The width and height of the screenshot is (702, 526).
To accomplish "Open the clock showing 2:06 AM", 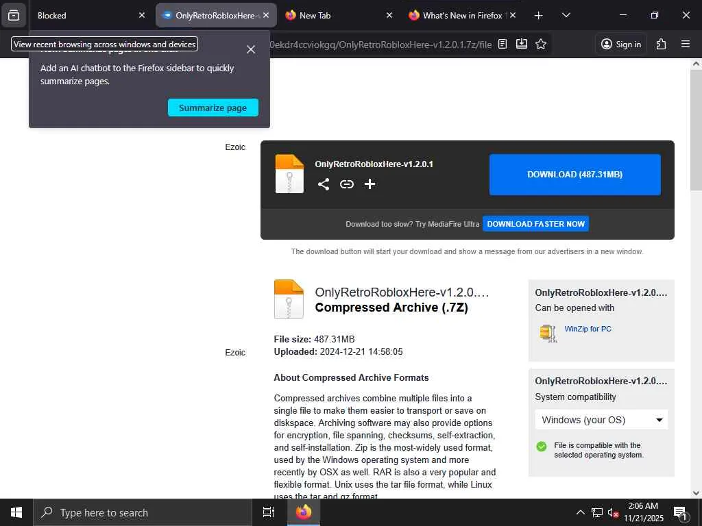I will 643,512.
